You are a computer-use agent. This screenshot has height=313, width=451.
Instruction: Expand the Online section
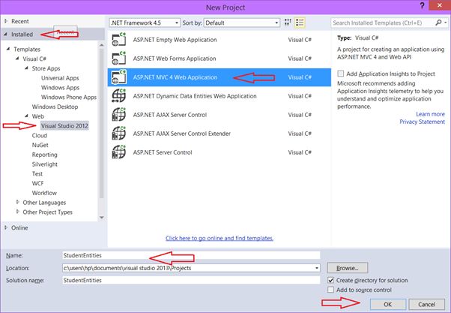6,227
